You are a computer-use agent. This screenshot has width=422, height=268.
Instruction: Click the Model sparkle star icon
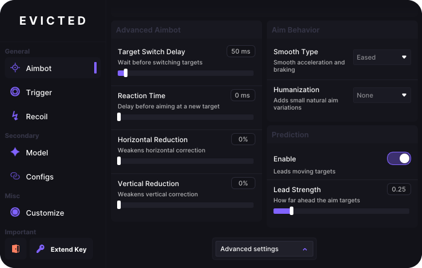pos(15,152)
